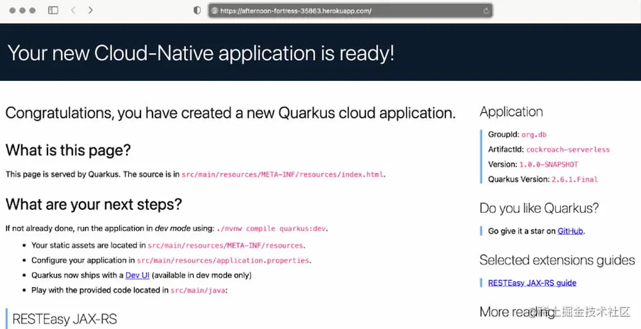This screenshot has width=641, height=329.
Task: Open the RESTEasy JAX-RS guide link
Action: 532,283
